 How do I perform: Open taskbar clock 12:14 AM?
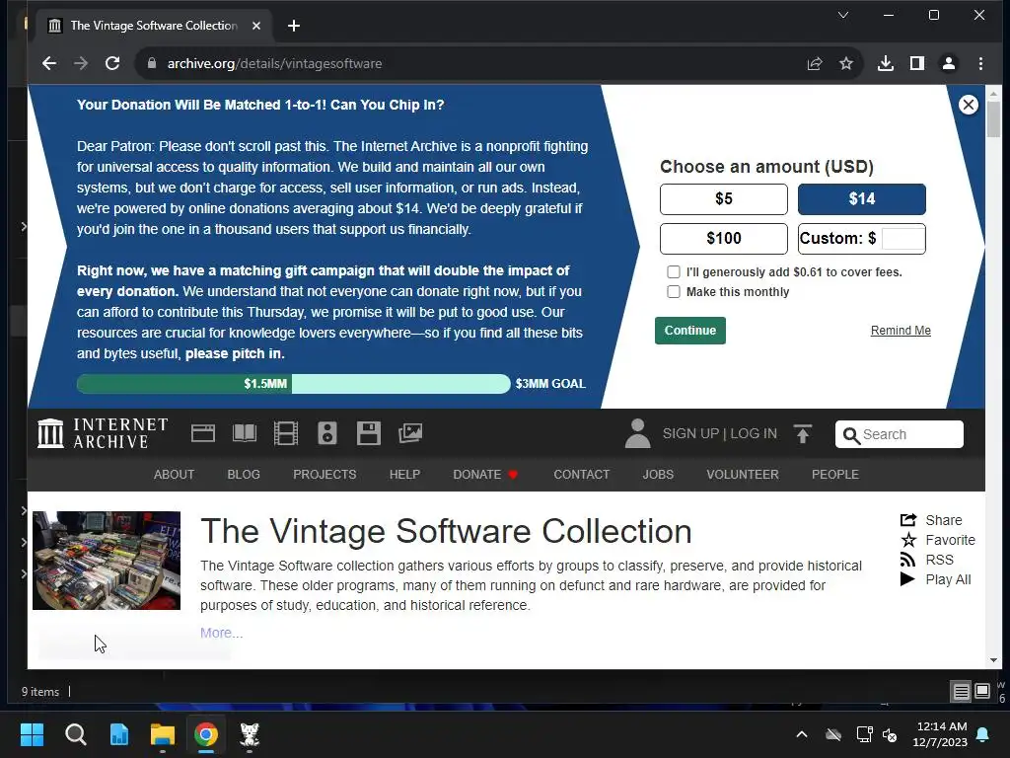[940, 734]
